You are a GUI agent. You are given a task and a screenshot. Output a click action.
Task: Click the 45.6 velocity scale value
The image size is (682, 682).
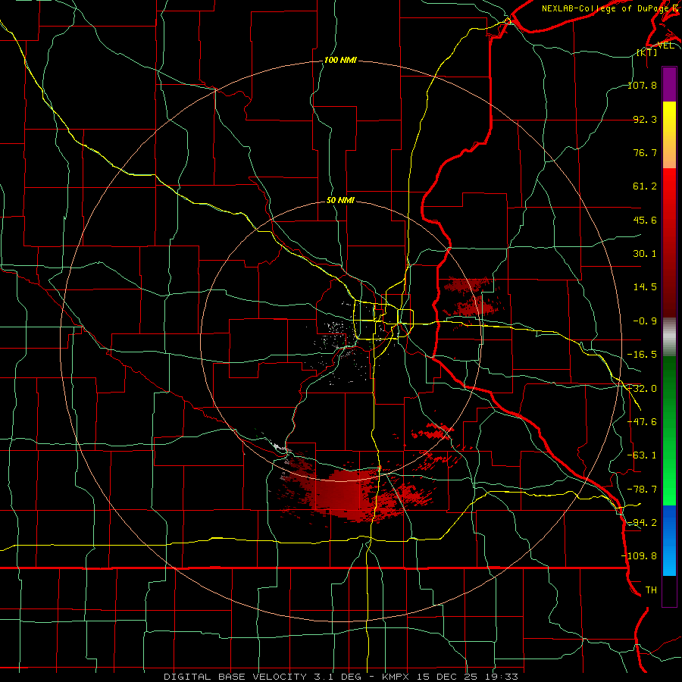click(645, 220)
